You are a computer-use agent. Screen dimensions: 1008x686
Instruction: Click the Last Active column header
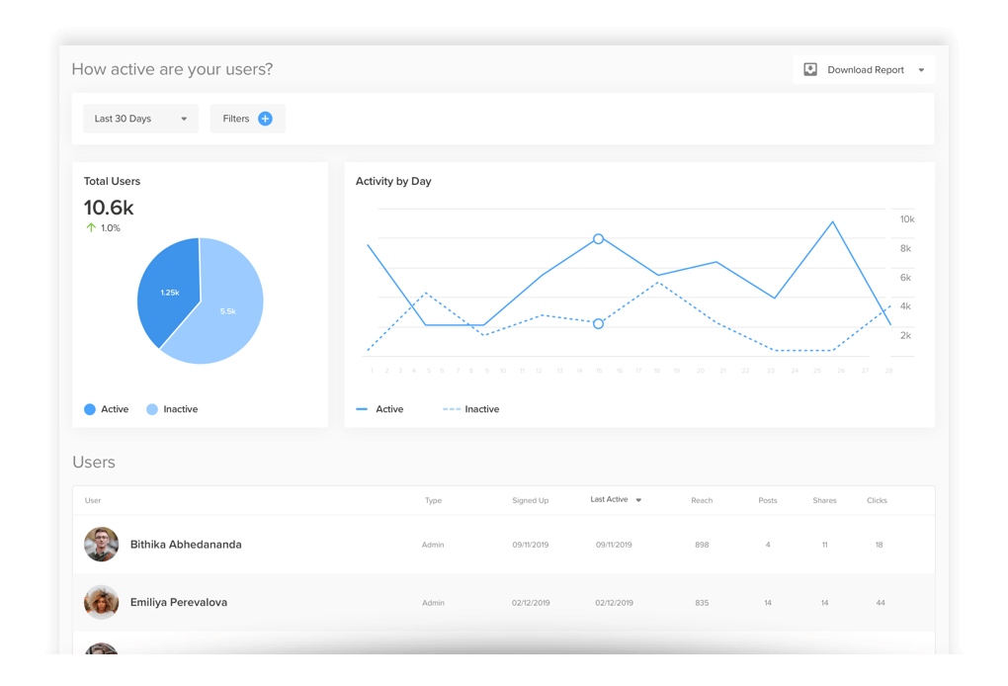pyautogui.click(x=609, y=499)
